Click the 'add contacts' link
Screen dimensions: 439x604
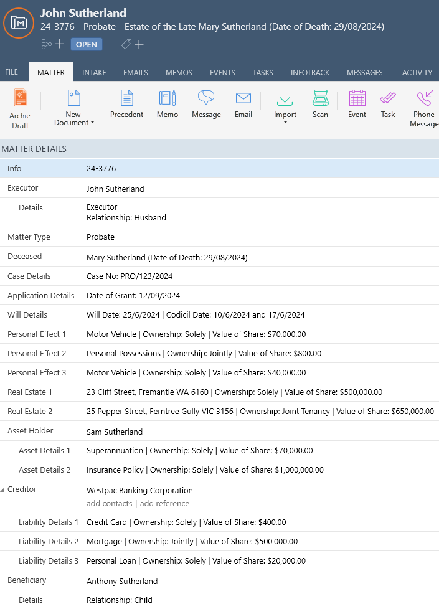109,504
